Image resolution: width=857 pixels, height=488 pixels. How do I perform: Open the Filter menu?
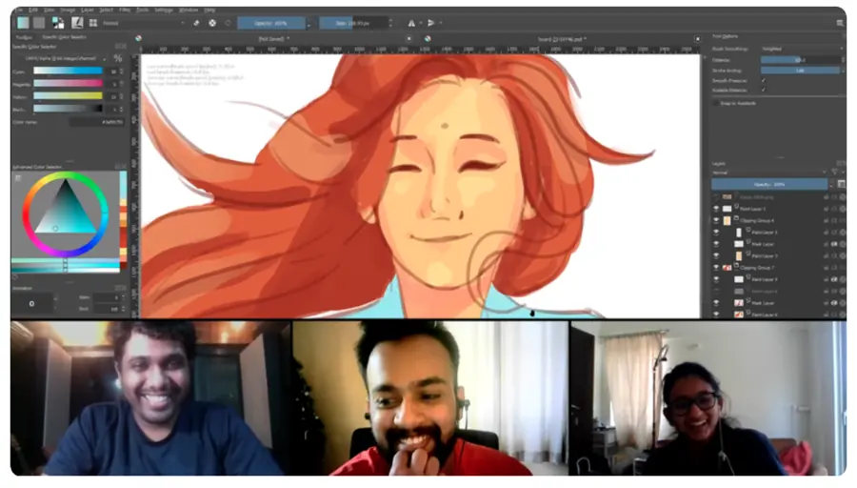coord(125,10)
